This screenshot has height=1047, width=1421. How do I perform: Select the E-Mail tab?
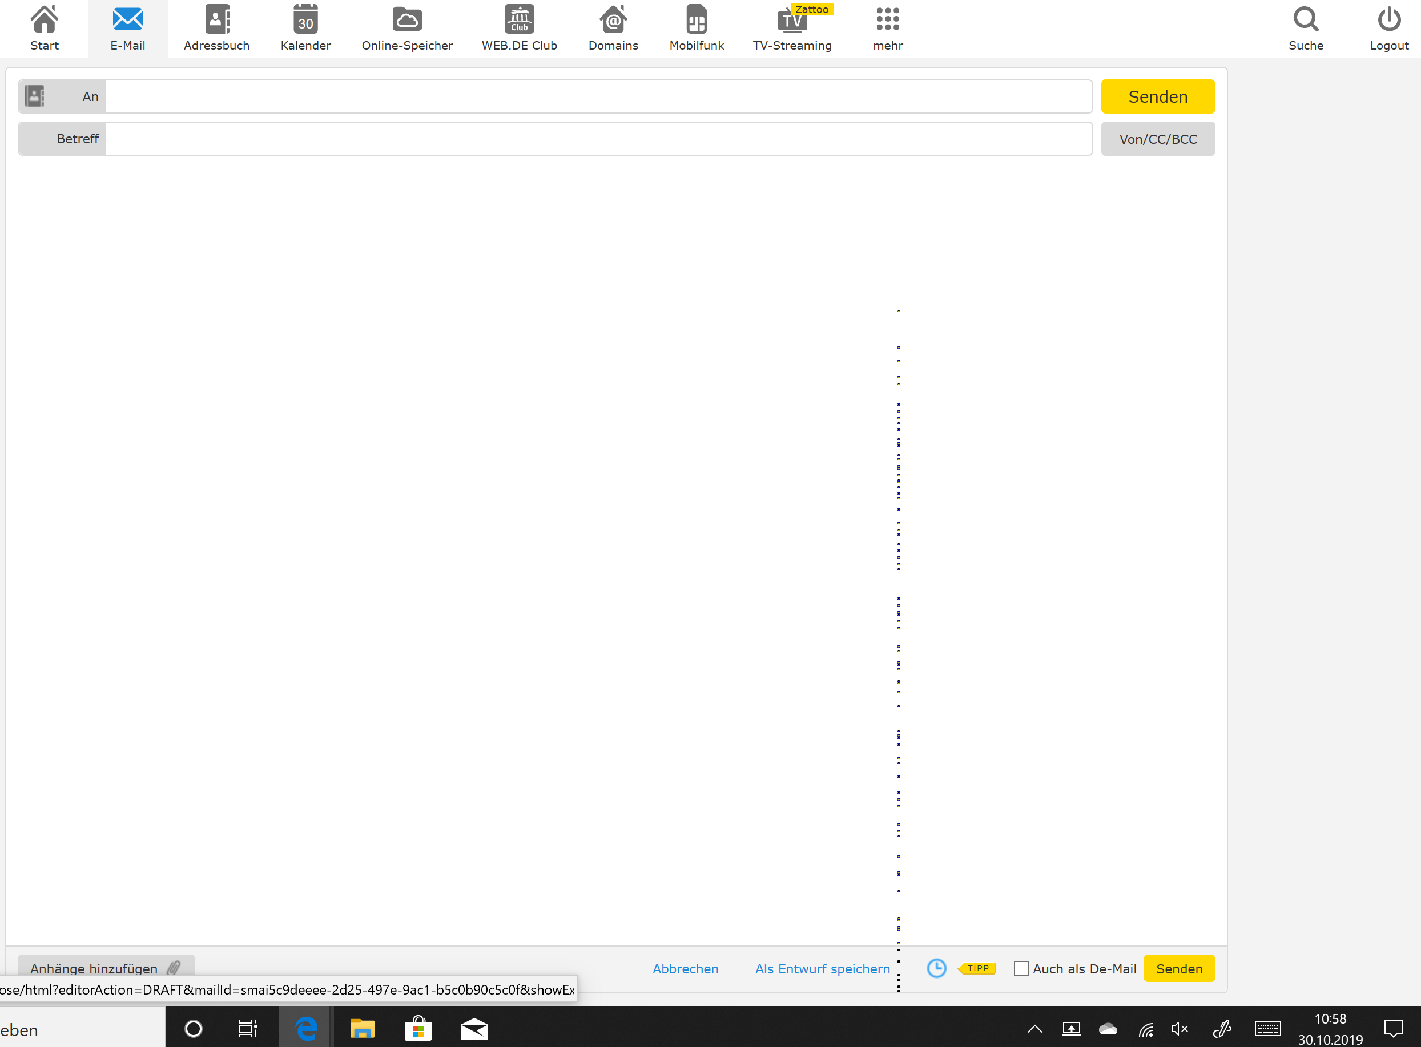[127, 29]
